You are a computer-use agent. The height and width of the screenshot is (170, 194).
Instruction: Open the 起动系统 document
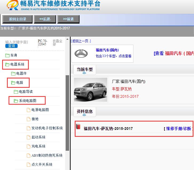(38, 137)
